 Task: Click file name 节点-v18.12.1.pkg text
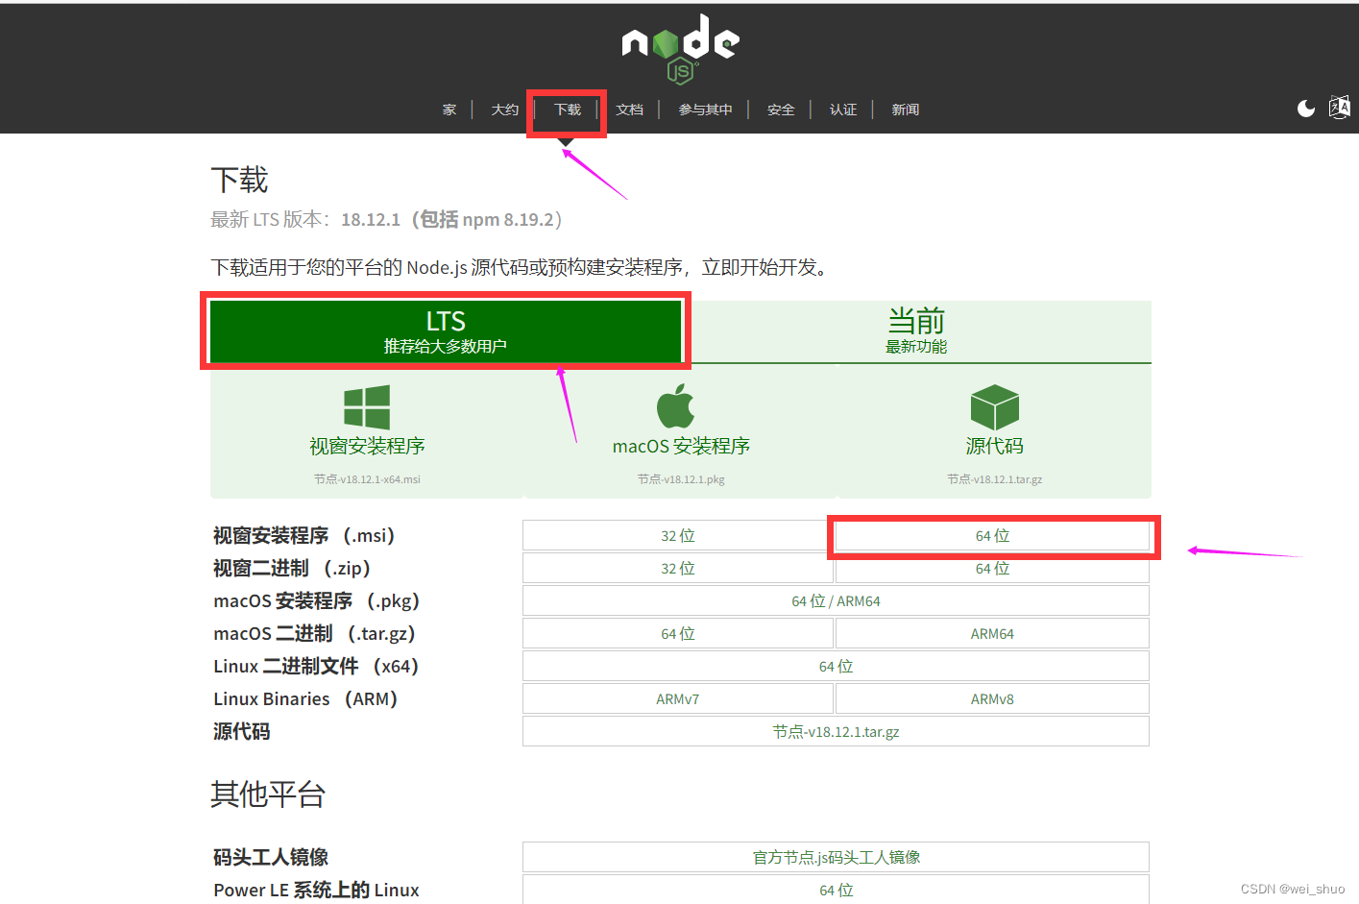pos(681,479)
